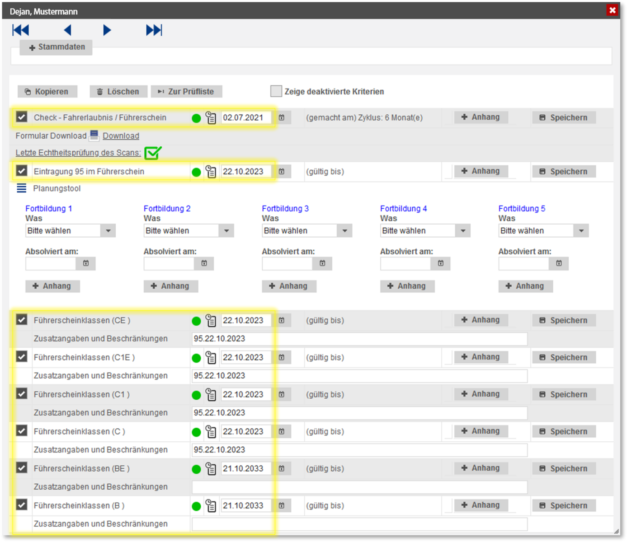Open calendar picker for Führerscheinklassen (BE)
627x542 pixels.
coord(282,468)
